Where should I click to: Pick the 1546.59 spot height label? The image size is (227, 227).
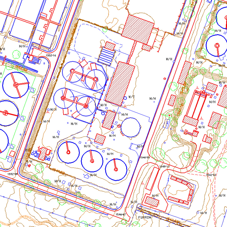pos(145,157)
